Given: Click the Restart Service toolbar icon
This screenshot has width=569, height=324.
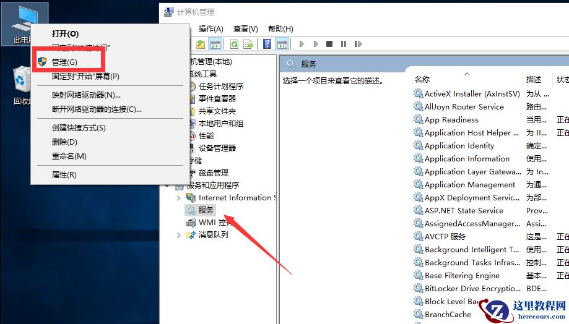Looking at the screenshot, I should [x=358, y=44].
